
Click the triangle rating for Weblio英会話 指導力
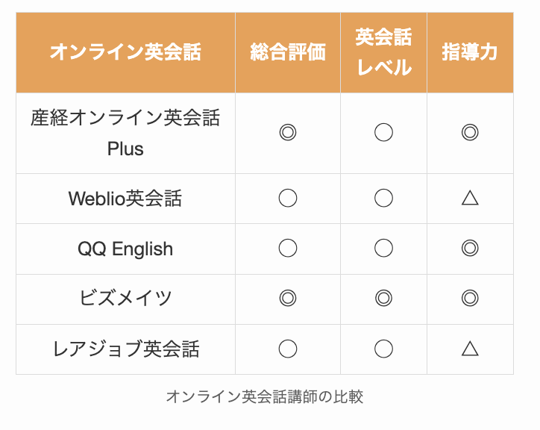tap(469, 198)
